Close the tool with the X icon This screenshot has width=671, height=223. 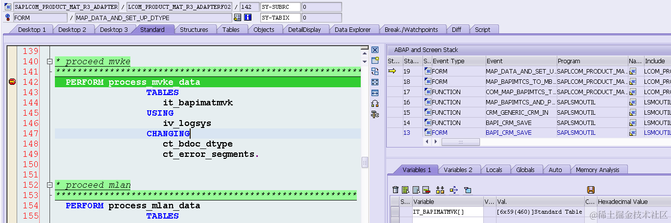375,50
